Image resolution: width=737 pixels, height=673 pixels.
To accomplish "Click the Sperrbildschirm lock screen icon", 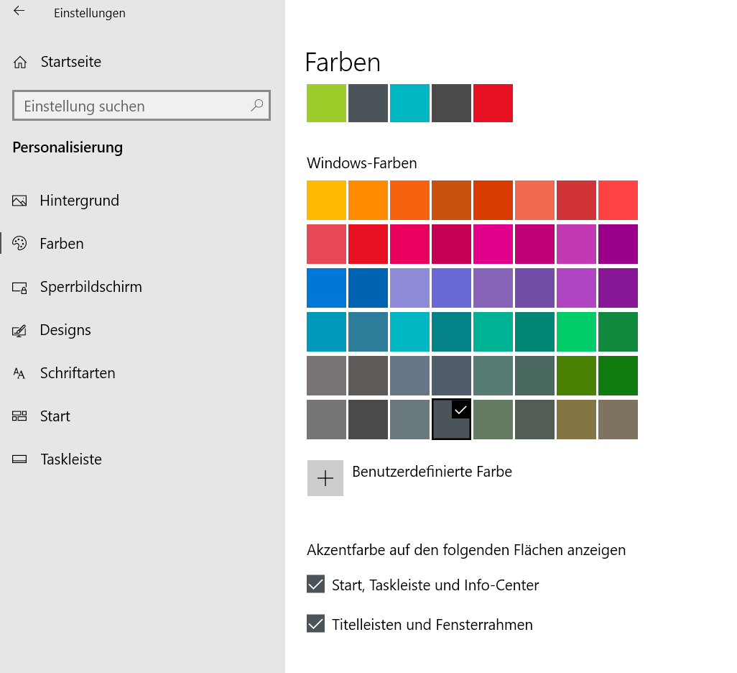I will coord(19,288).
